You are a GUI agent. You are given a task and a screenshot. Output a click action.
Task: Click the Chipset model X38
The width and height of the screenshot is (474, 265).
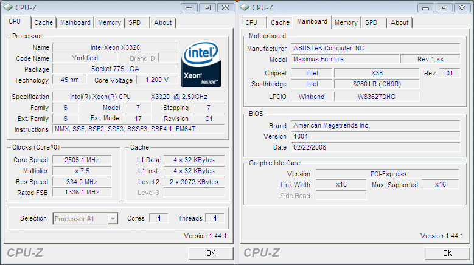[377, 73]
